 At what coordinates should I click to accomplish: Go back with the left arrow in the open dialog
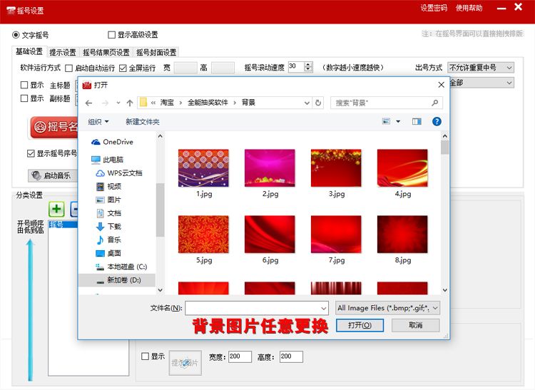(88, 103)
